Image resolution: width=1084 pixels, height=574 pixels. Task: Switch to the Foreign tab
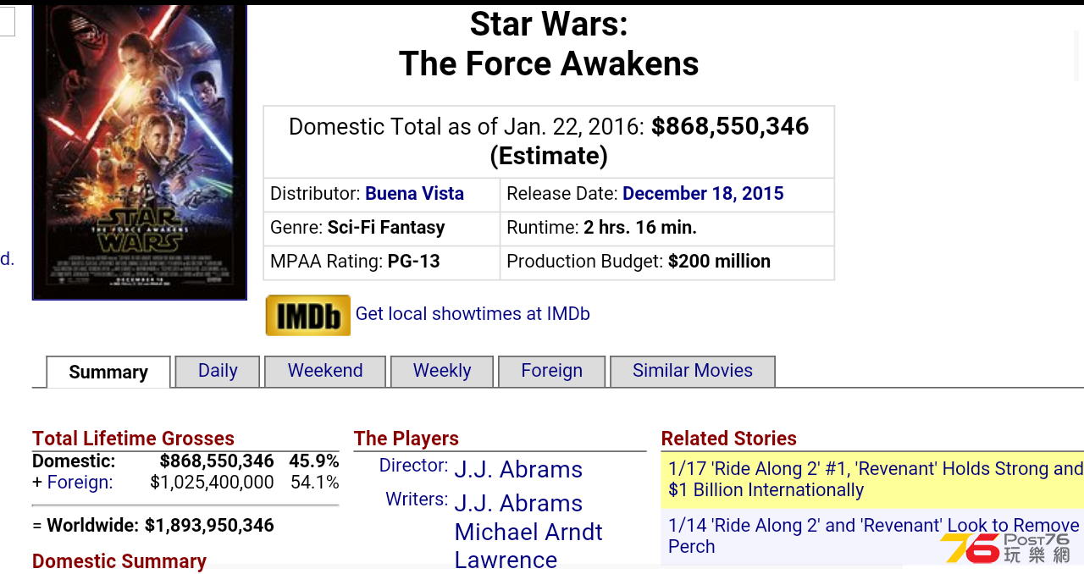tap(552, 371)
